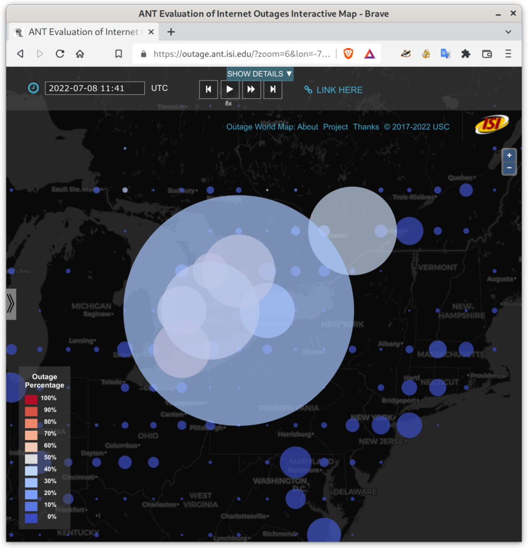Viewport: 528px width, 548px height.
Task: Click the 50% outage legend swatch
Action: click(31, 458)
